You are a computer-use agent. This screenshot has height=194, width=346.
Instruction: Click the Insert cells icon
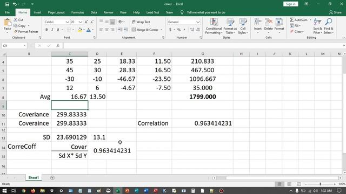pyautogui.click(x=258, y=22)
